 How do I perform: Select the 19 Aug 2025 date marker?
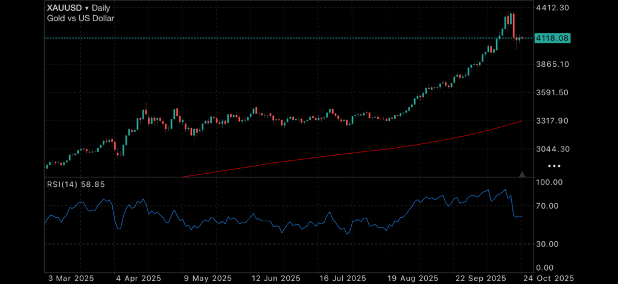click(x=411, y=278)
